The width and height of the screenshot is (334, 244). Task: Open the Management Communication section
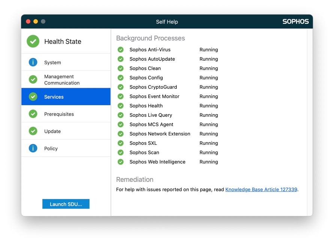click(x=66, y=79)
